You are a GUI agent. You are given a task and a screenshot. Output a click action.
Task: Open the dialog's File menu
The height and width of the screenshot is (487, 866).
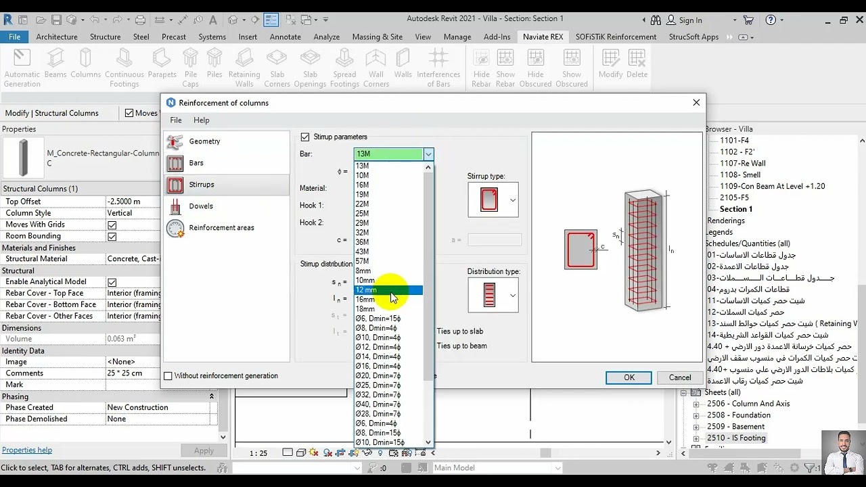pos(176,120)
